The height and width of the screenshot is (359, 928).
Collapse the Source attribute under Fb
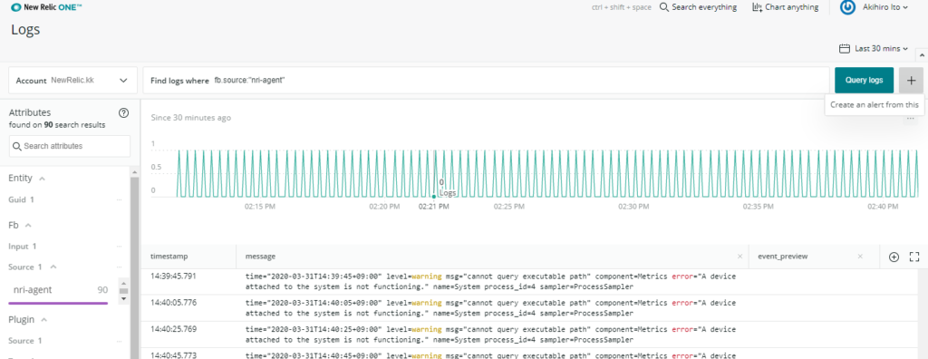tap(53, 267)
